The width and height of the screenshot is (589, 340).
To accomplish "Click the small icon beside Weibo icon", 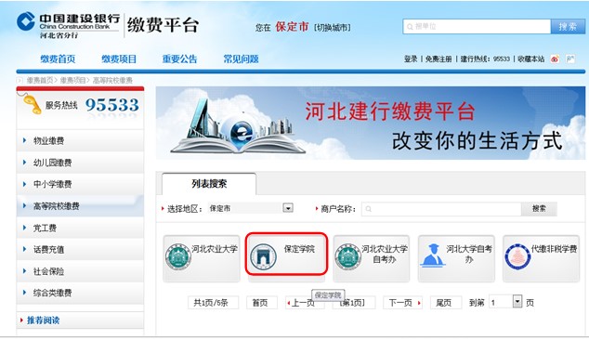I will (x=570, y=59).
